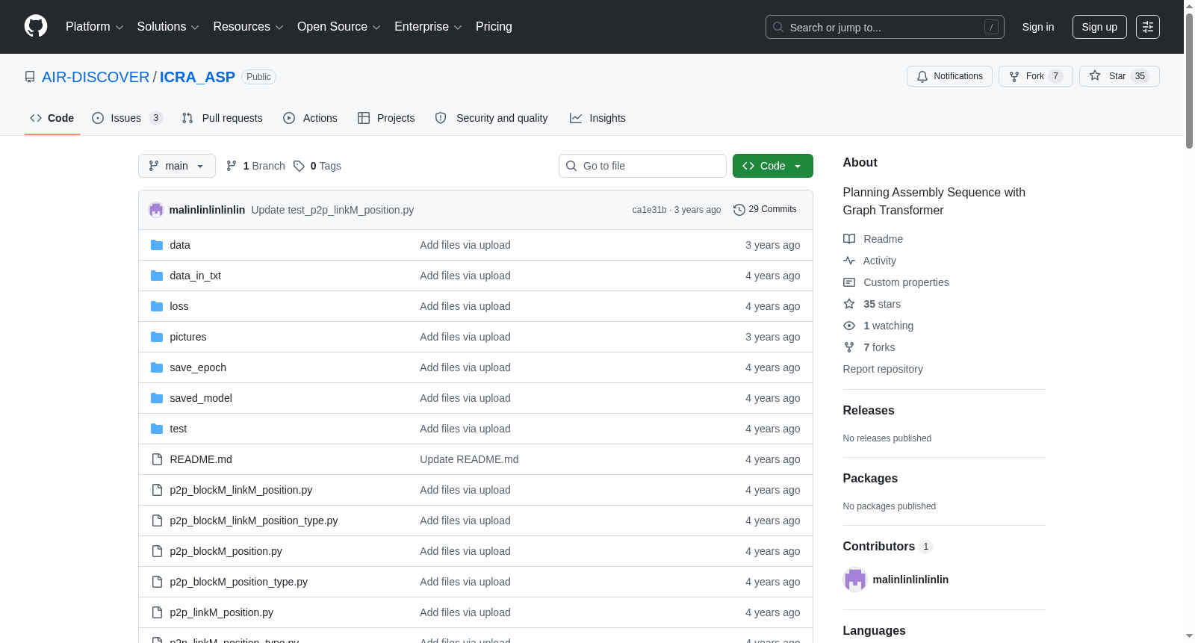1195x643 pixels.
Task: Expand the Platform menu
Action: pos(95,27)
